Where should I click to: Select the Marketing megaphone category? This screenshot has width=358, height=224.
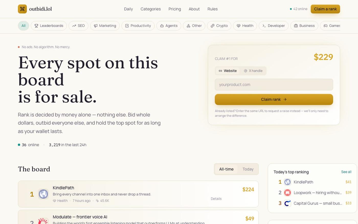(105, 26)
